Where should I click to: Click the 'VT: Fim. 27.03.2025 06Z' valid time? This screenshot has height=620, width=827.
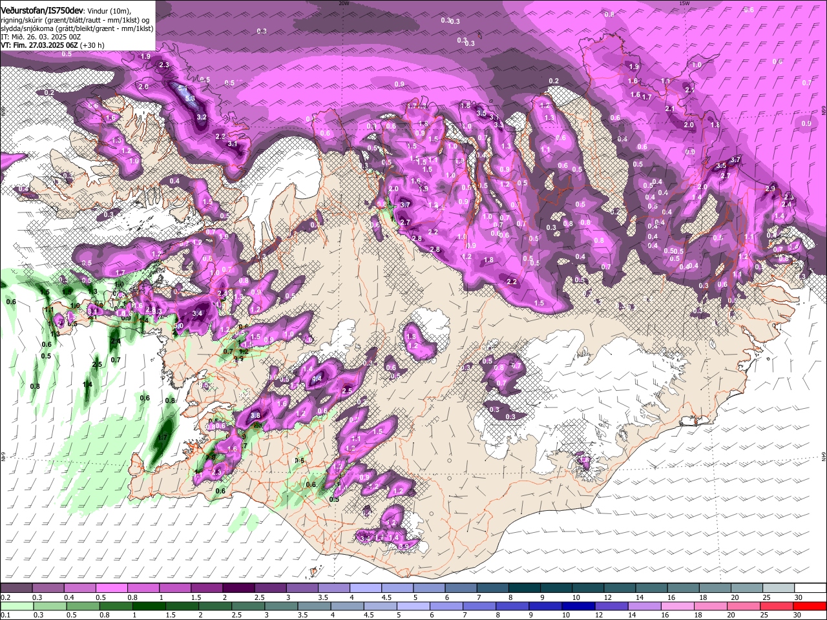click(x=39, y=45)
